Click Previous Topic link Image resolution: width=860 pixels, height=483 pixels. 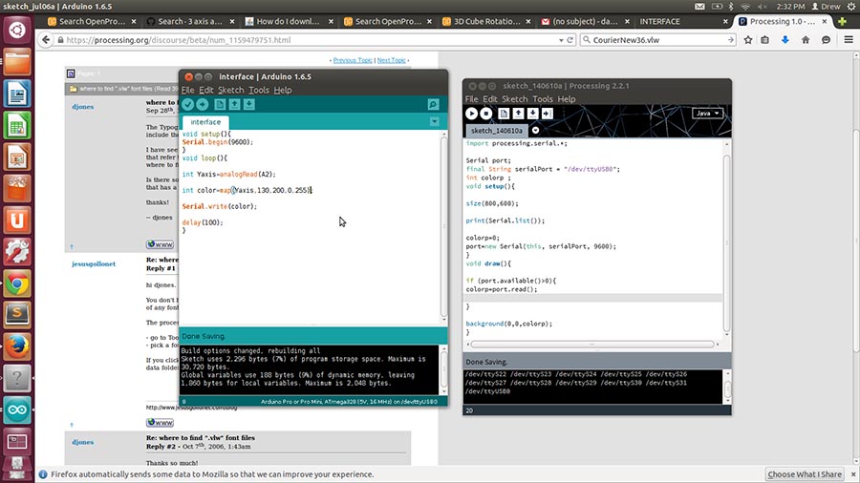[x=353, y=60]
